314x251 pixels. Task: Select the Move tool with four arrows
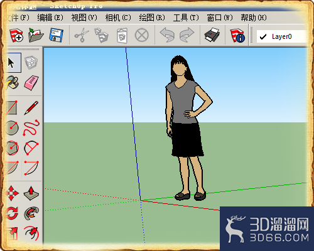pos(12,193)
